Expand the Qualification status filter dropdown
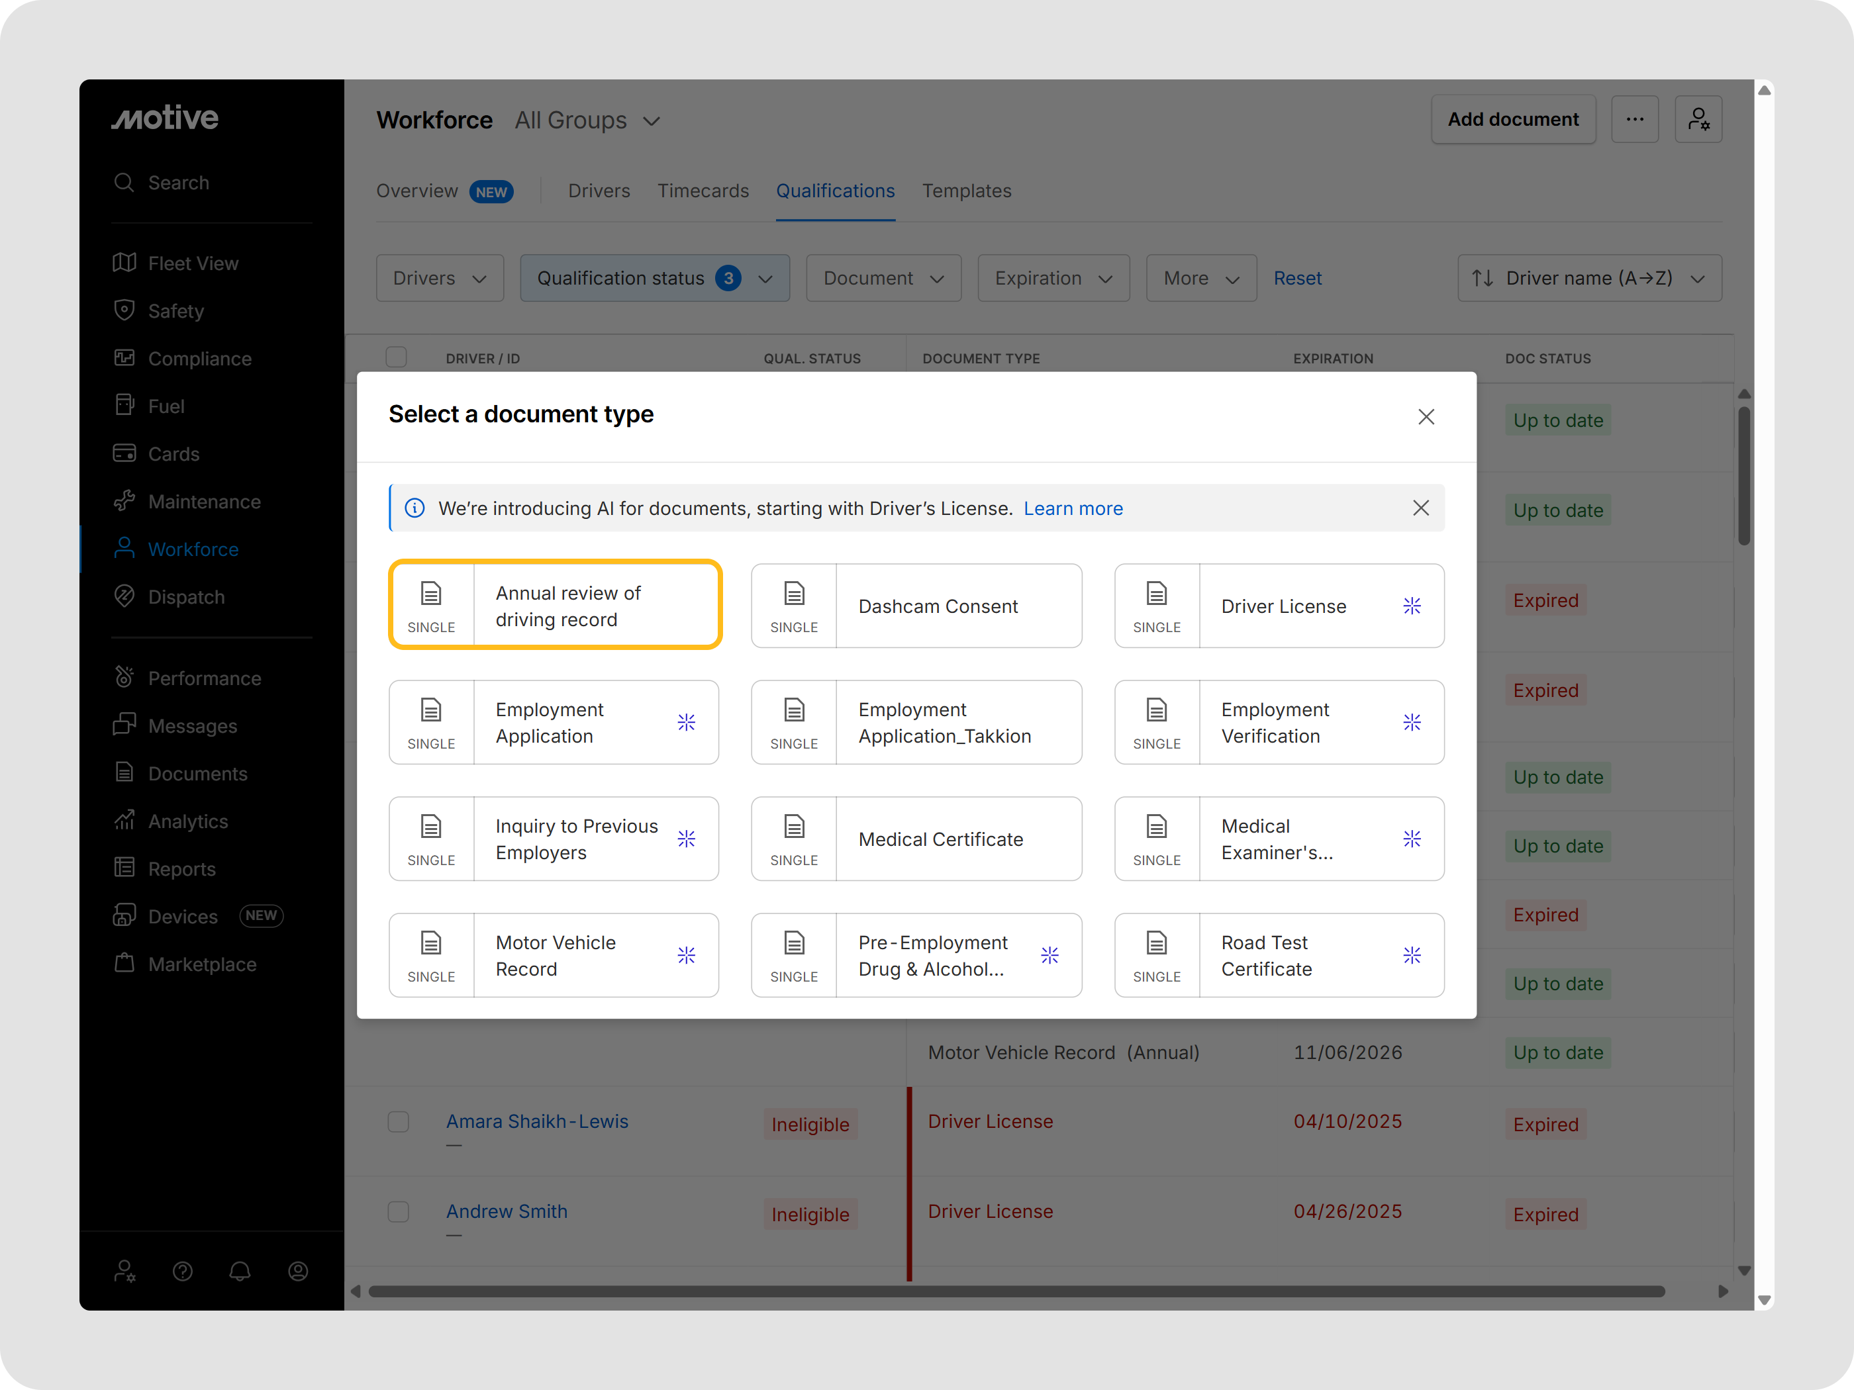 point(655,278)
